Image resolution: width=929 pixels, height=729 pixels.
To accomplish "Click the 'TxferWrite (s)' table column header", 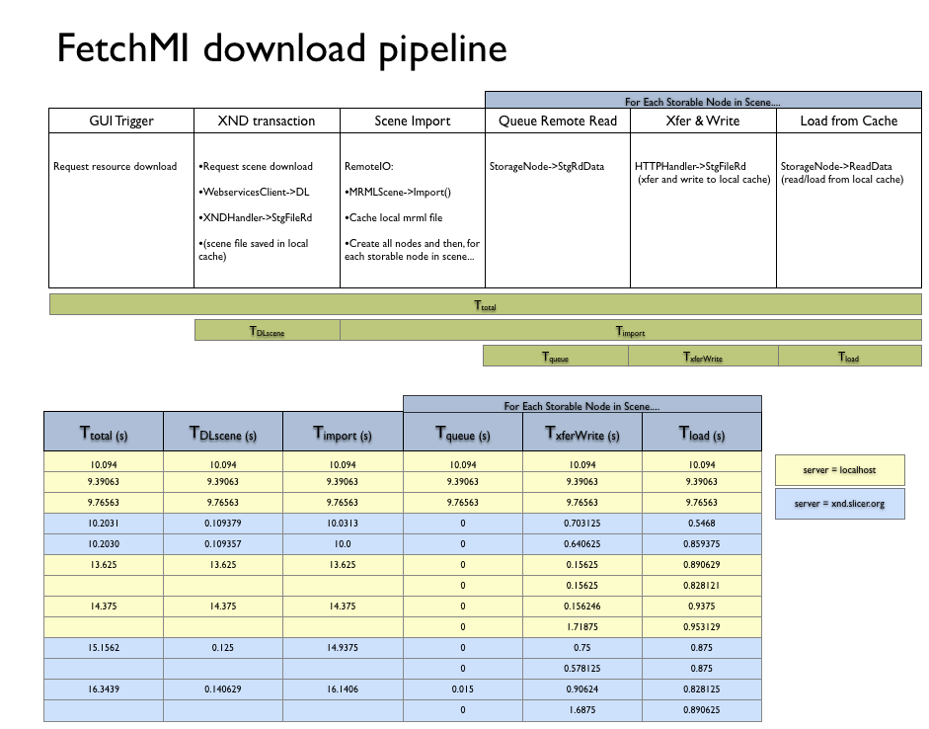I will pos(582,433).
